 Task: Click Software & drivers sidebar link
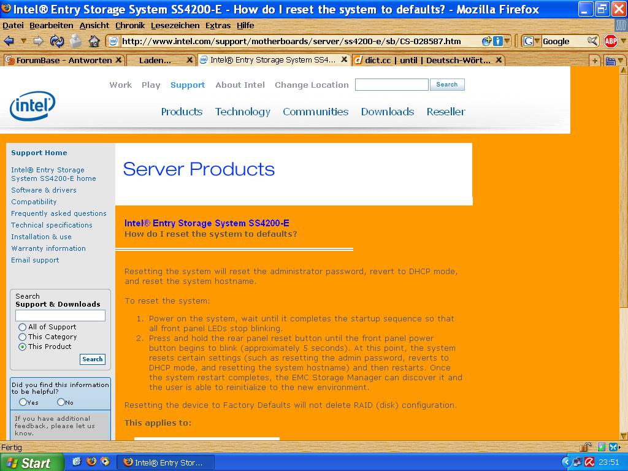pos(44,190)
